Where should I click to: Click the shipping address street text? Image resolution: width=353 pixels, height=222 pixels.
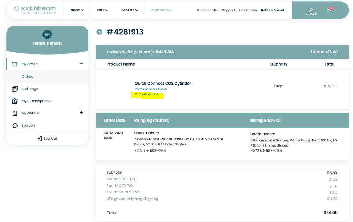pyautogui.click(x=179, y=142)
